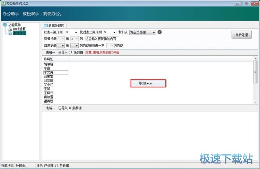The width and height of the screenshot is (260, 169).
Task: Open the 方法二处理 method dropdown
Action: (x=142, y=32)
